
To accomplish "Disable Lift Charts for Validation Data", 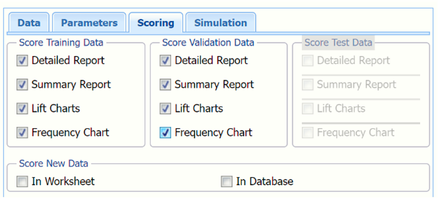I will (x=165, y=109).
